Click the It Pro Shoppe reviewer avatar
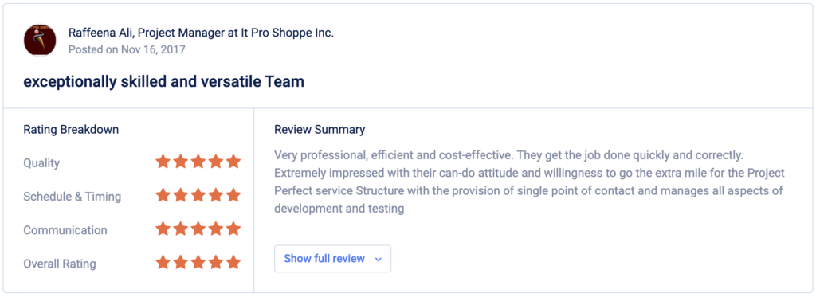 pyautogui.click(x=40, y=40)
